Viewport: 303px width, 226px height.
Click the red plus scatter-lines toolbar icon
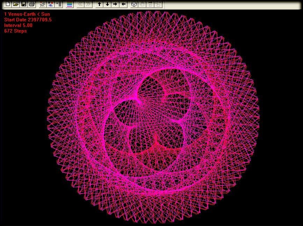[x=43, y=4]
